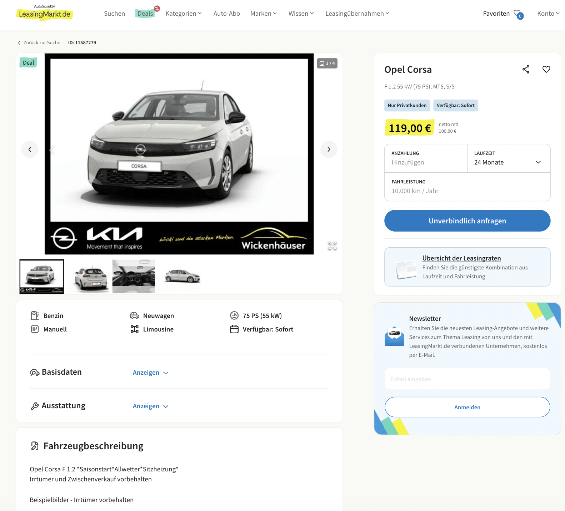Click the Neuwagen car icon
Viewport: 565px width, 511px height.
[x=134, y=315]
